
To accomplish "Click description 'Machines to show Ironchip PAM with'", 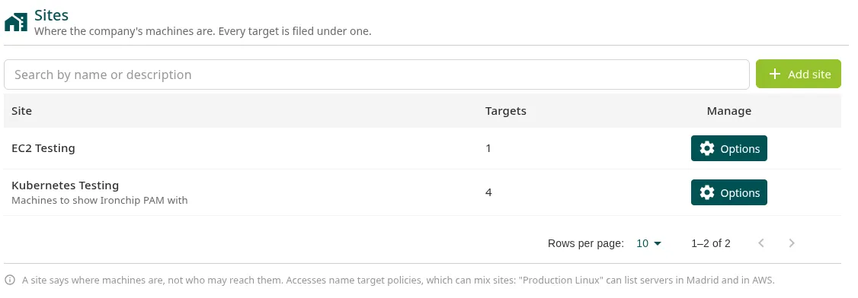I will click(x=100, y=200).
